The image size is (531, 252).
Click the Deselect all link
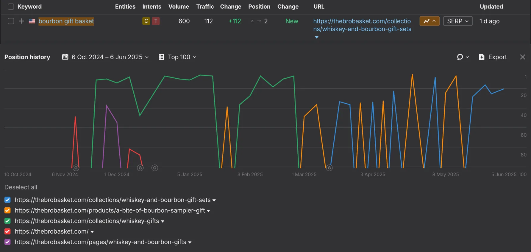(x=21, y=187)
